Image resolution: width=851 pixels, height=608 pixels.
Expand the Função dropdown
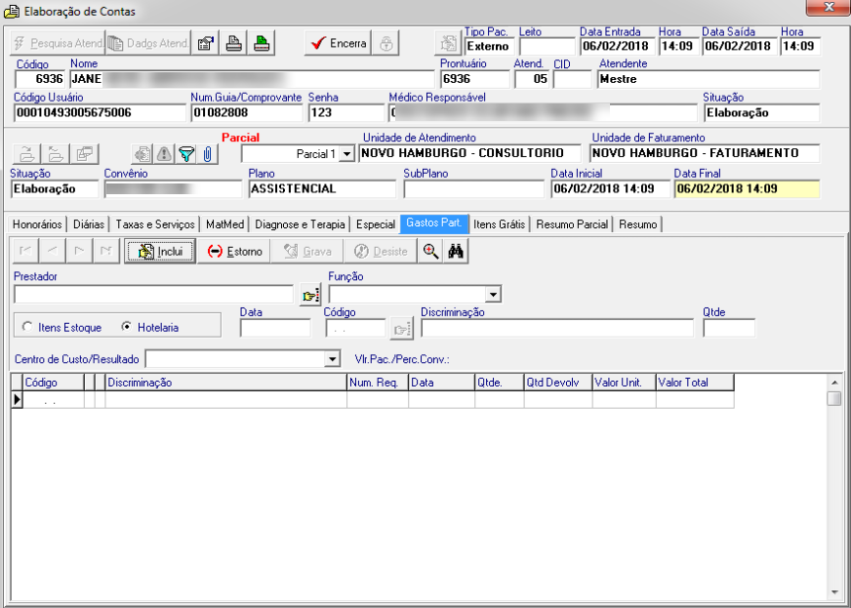point(493,295)
